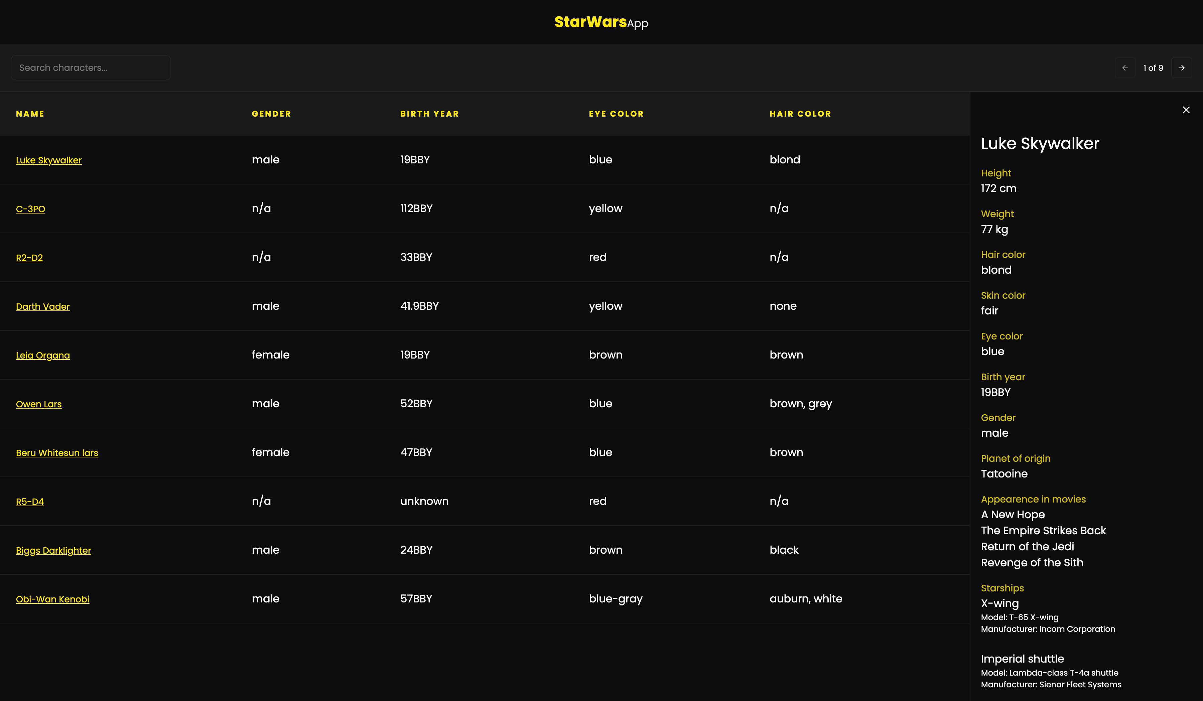The width and height of the screenshot is (1203, 701).
Task: Select Owen Lars hair color 'brown, grey'
Action: coord(801,404)
